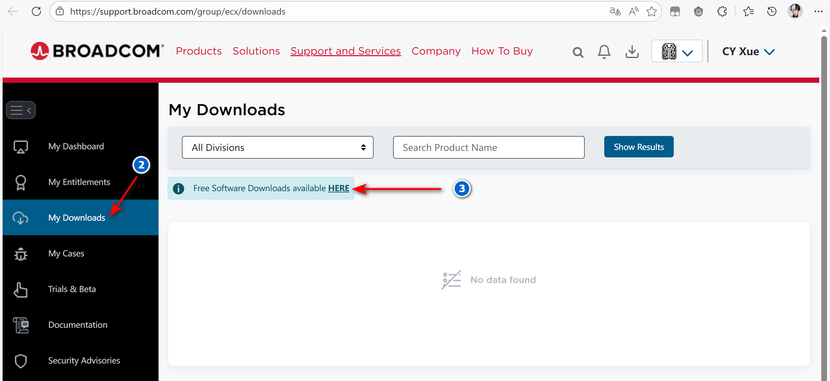Click the Show Results button
The image size is (830, 381).
point(638,147)
